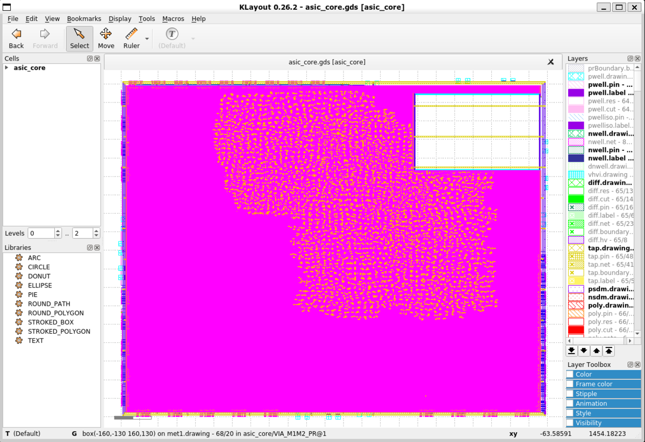Screen dimensions: 645x442
Task: Select the diff.cut layer green swatch
Action: pyautogui.click(x=576, y=199)
